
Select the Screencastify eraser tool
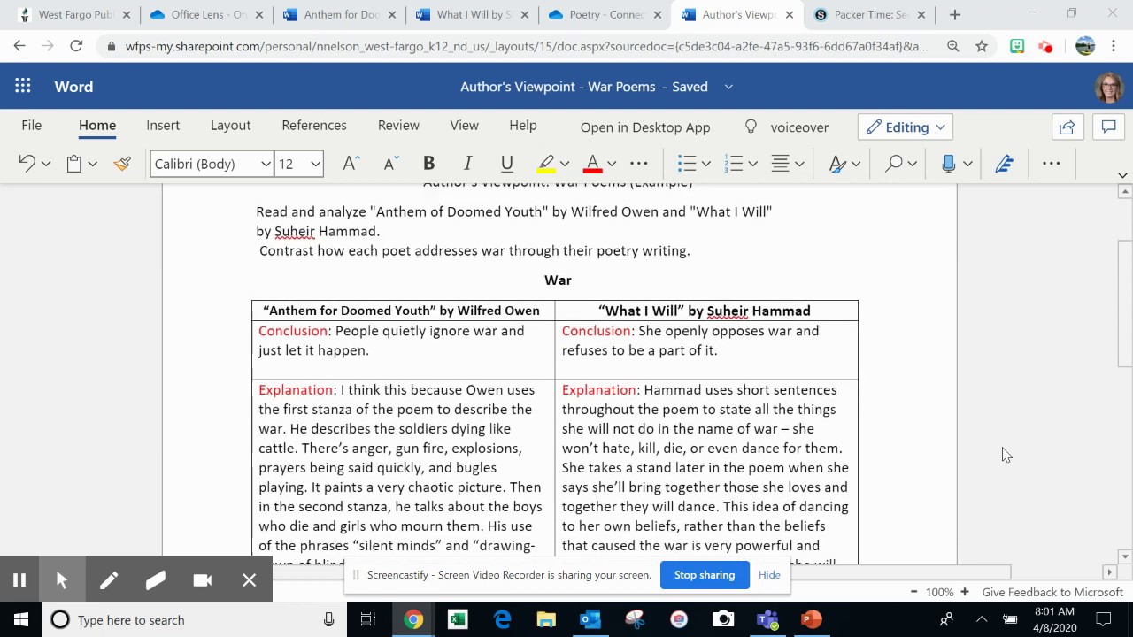[x=155, y=580]
